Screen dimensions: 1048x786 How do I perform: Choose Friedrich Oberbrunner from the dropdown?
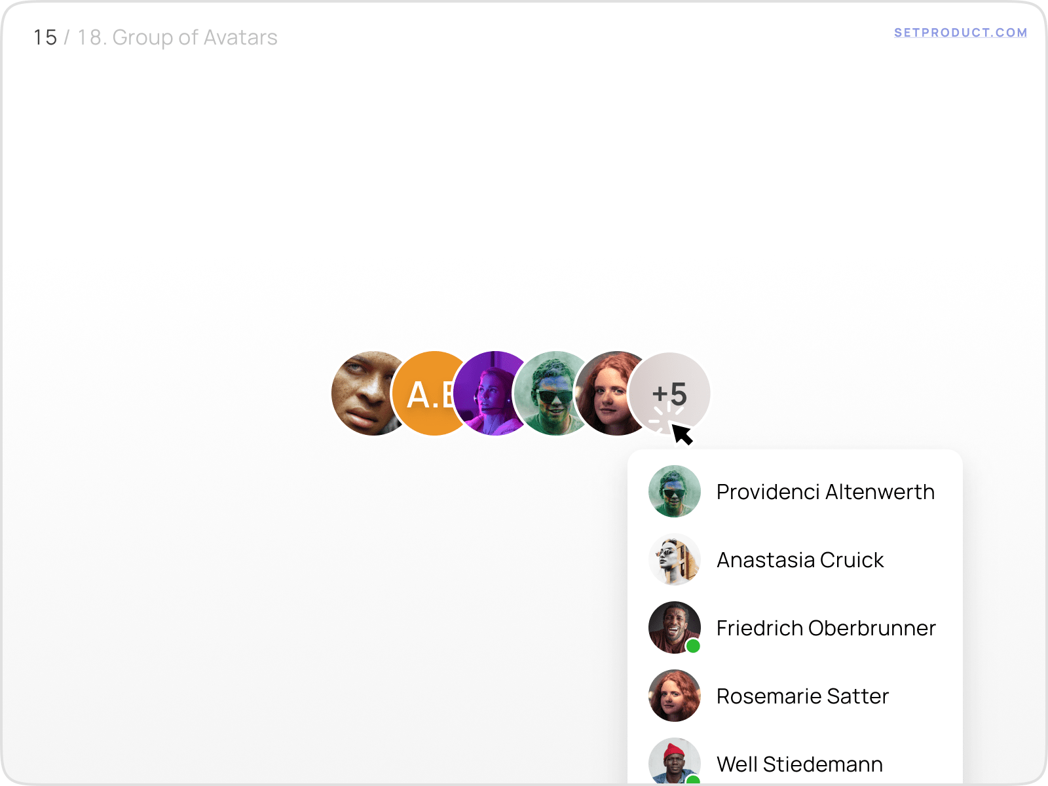[x=826, y=627]
